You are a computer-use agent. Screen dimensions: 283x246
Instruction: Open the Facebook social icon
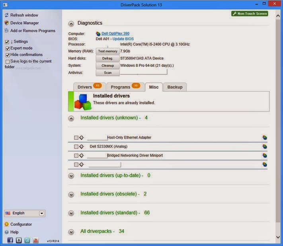coord(10,240)
